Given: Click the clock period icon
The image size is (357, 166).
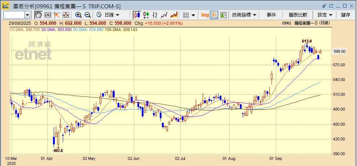Looking at the screenshot, I should [x=99, y=15].
